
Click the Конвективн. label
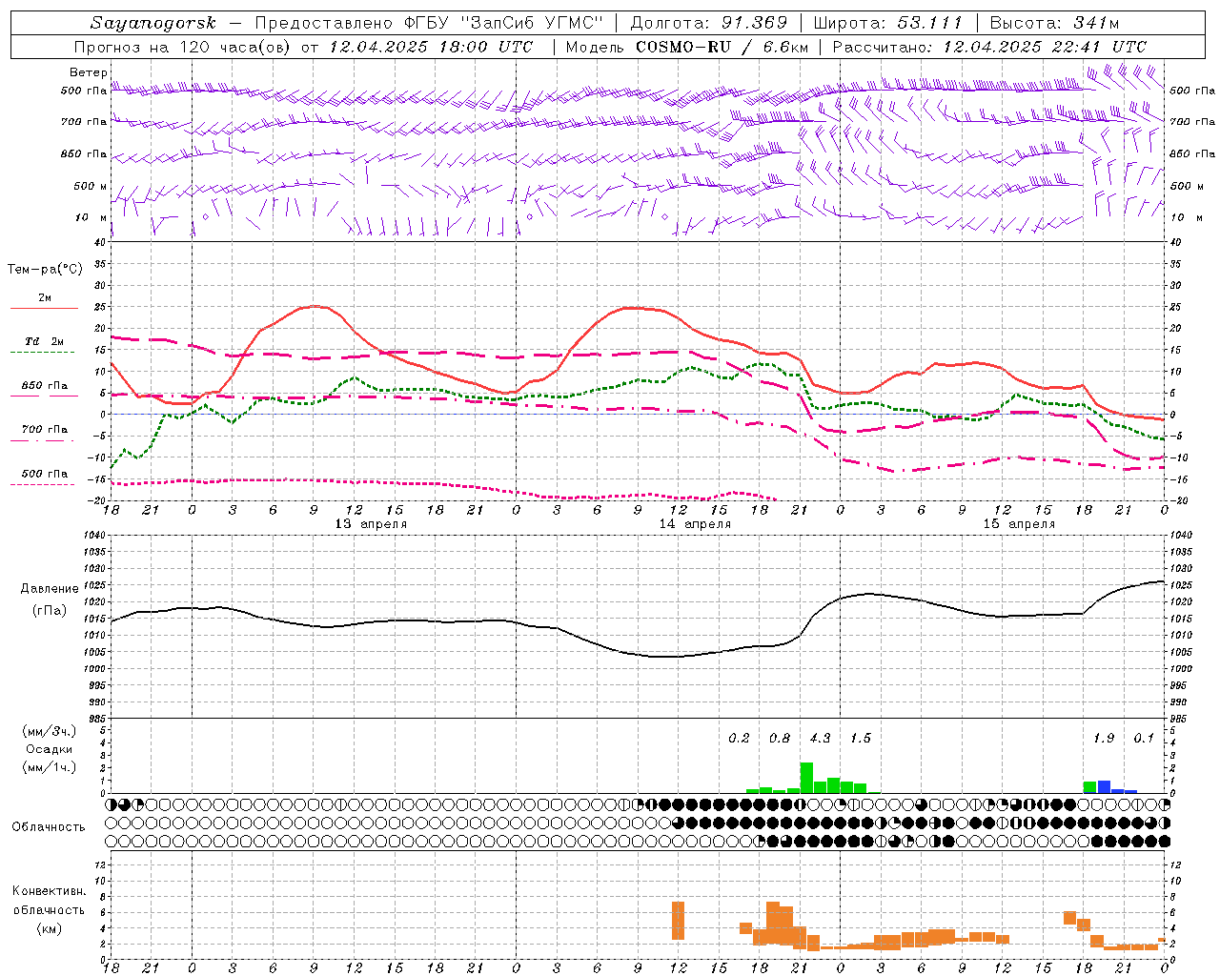tap(49, 891)
